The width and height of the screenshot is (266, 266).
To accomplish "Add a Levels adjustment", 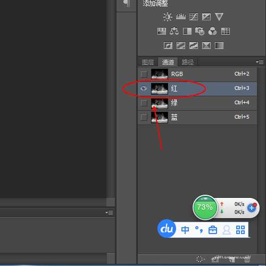I will 181,17.
